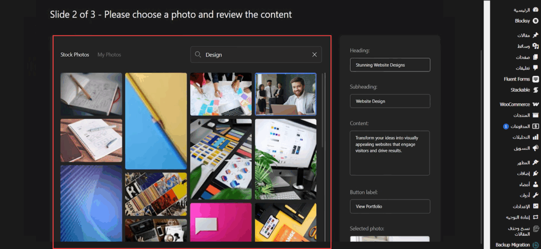541x249 pixels.
Task: Click the stock photos list scrollbar
Action: 323,111
